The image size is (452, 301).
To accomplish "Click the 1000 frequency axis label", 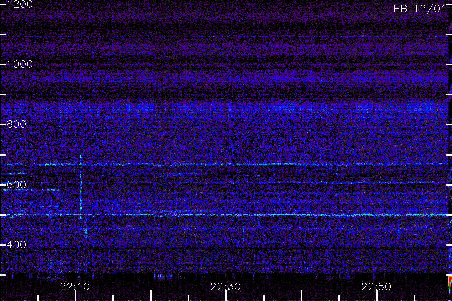I will tap(19, 64).
